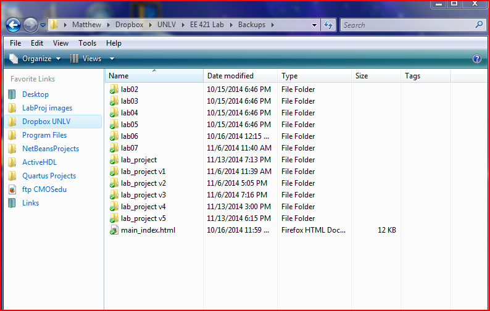Select the lab_project folder icon

(114, 160)
